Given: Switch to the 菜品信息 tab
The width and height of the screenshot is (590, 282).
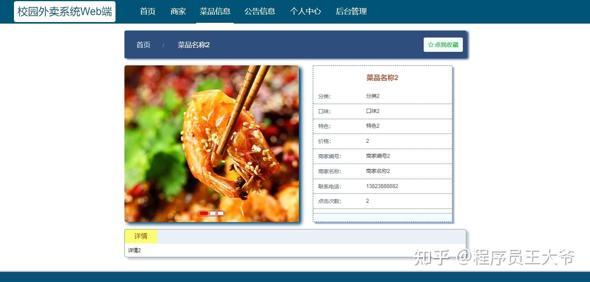Looking at the screenshot, I should click(215, 12).
